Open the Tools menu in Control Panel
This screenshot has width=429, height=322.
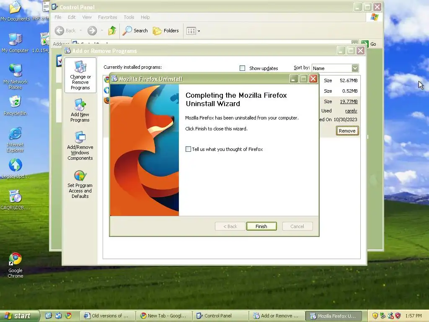(129, 17)
